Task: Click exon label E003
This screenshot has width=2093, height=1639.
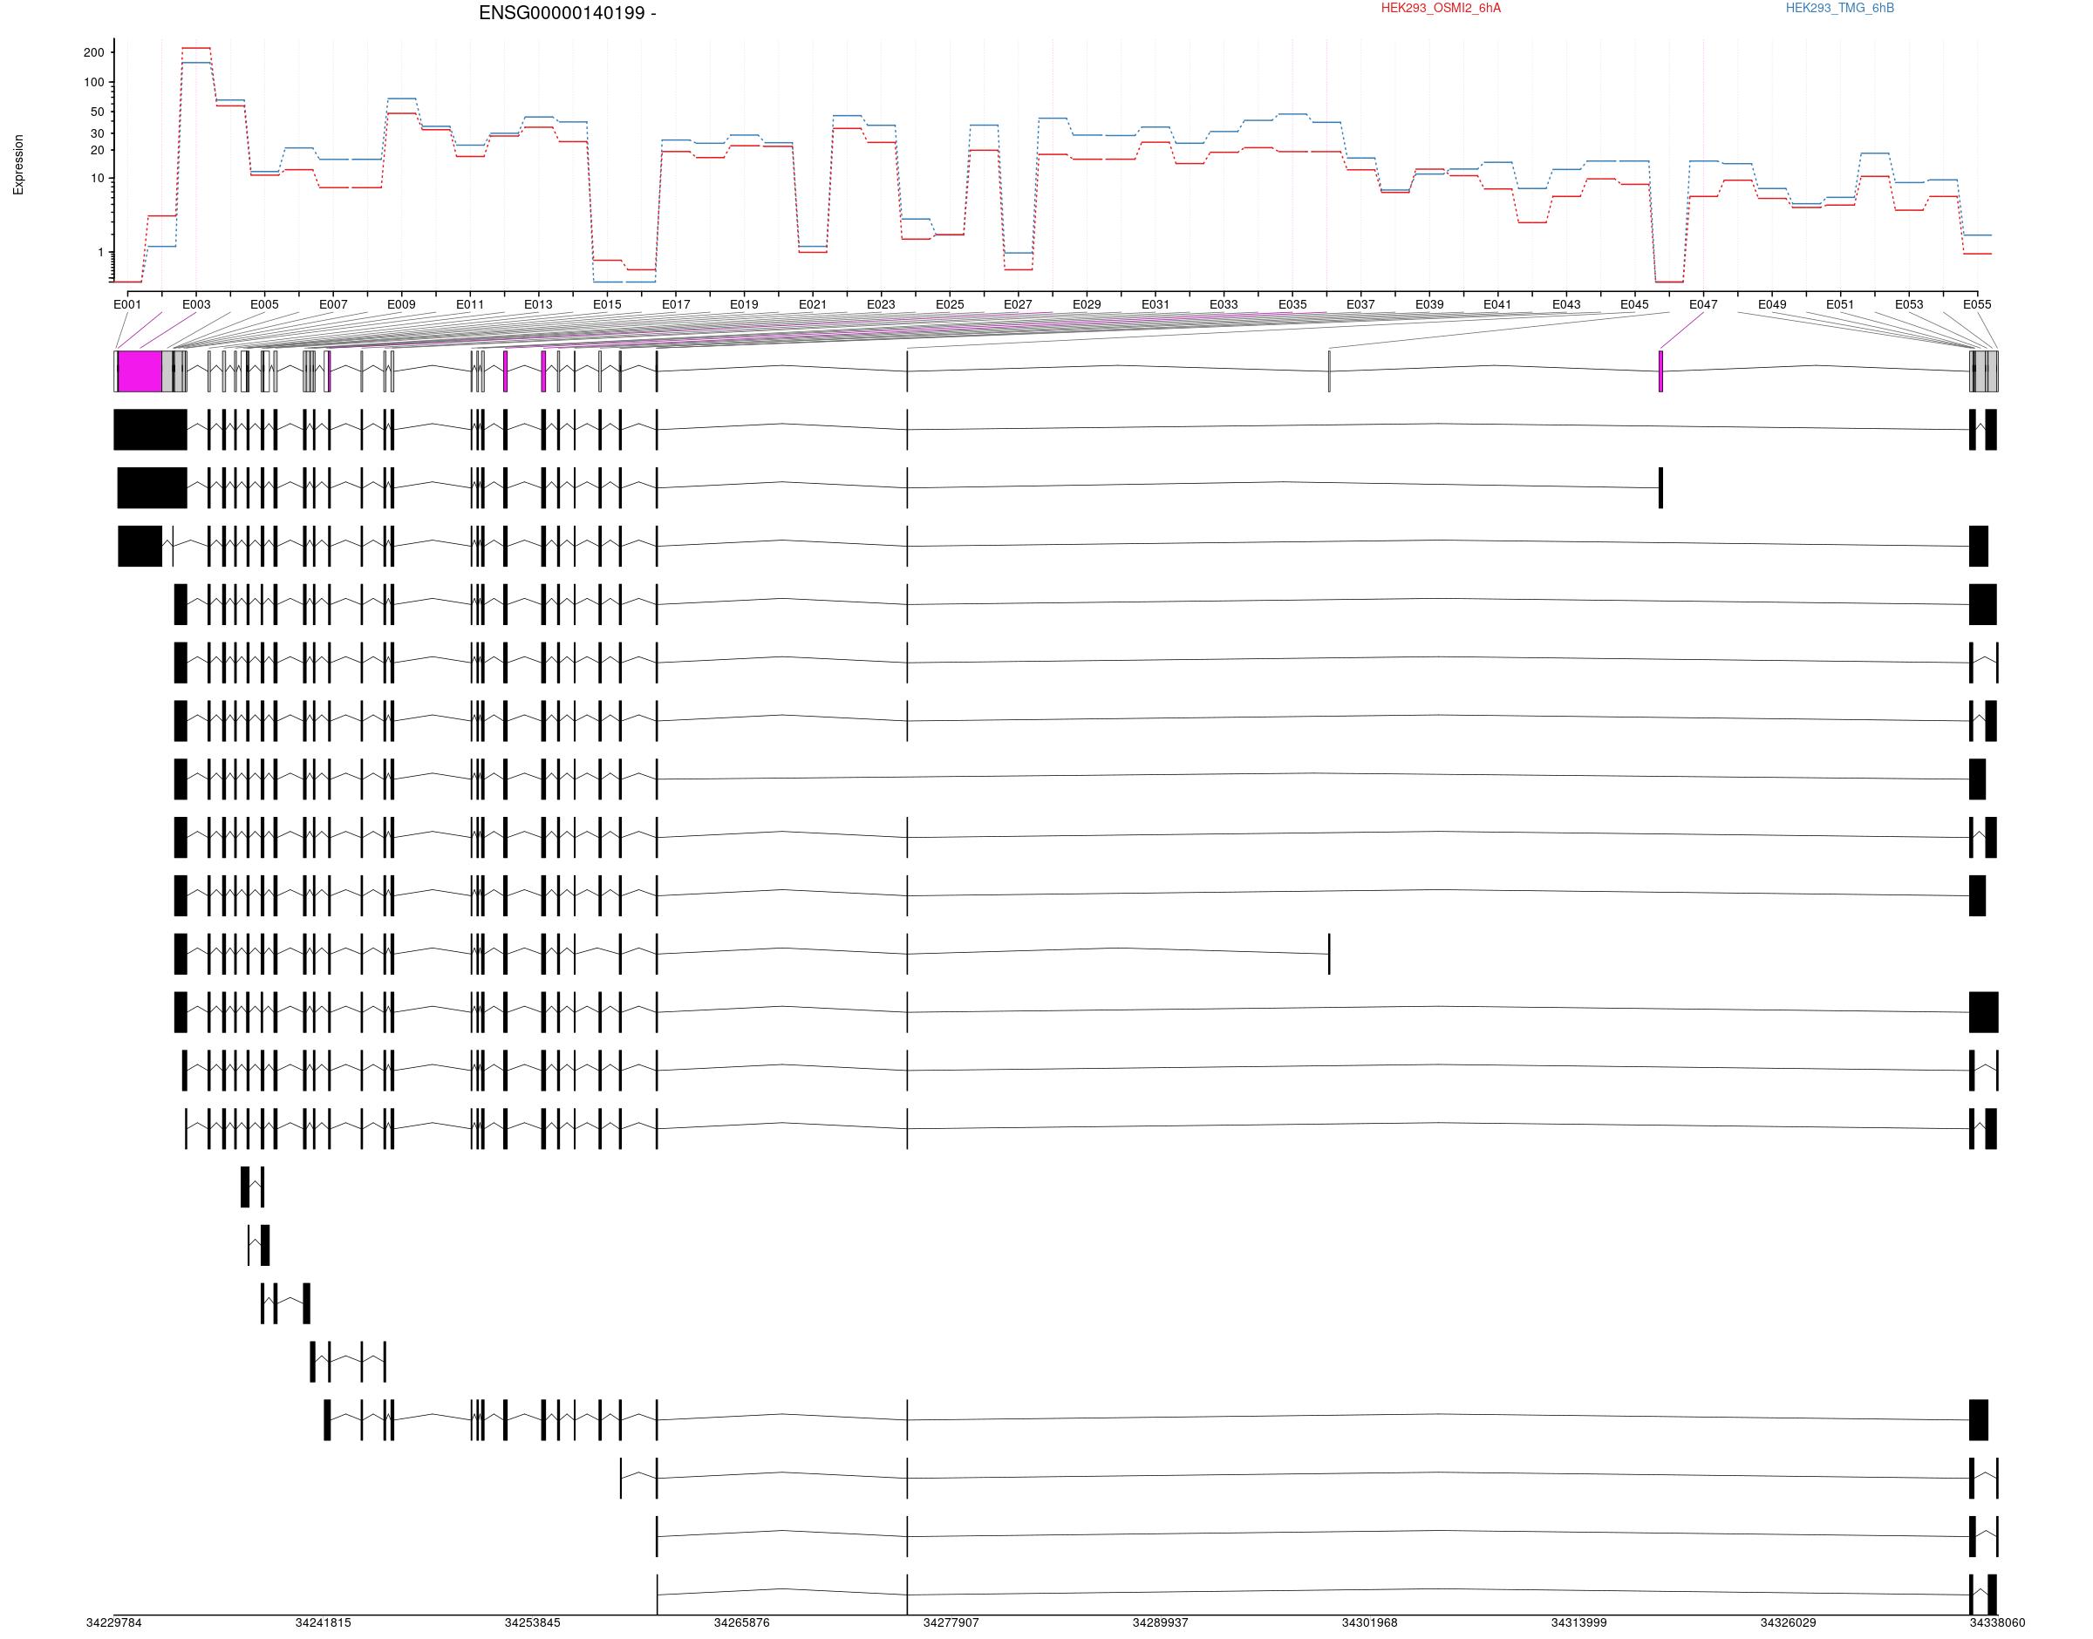Action: point(195,304)
